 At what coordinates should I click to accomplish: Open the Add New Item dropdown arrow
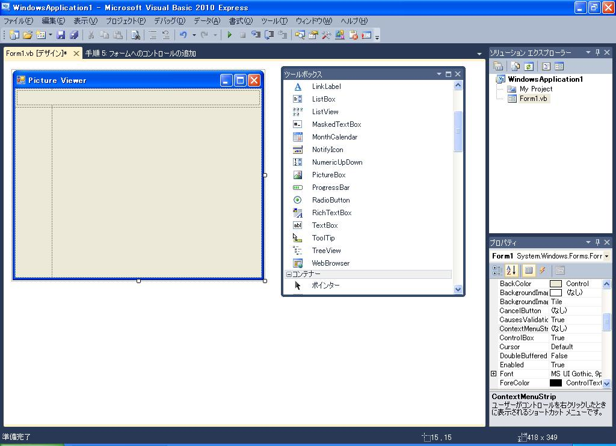[x=51, y=35]
